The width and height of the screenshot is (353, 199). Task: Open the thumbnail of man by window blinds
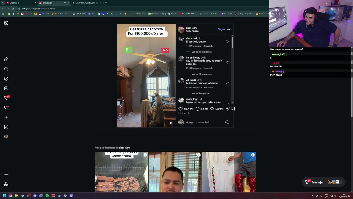175,172
